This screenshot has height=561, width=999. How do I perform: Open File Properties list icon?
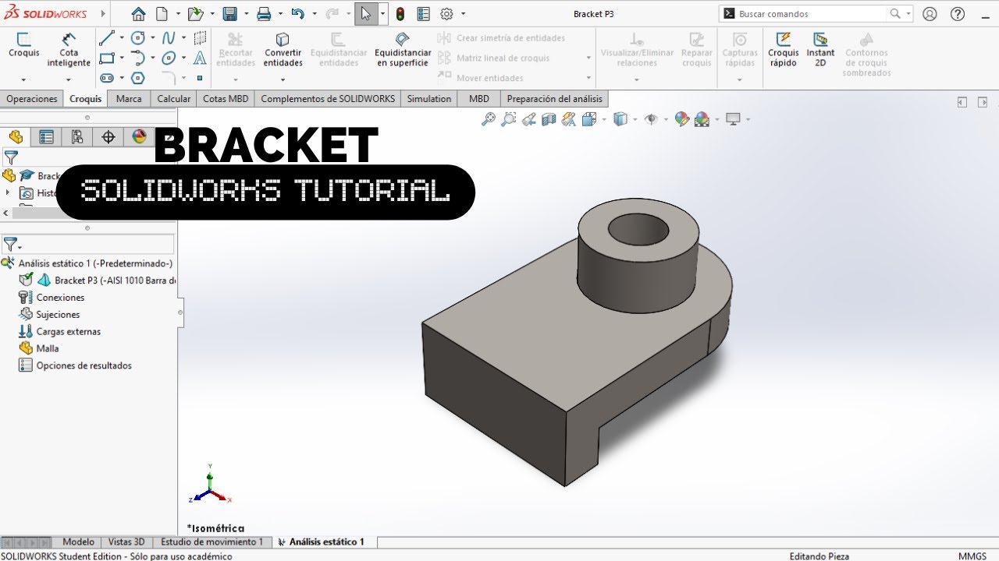(x=423, y=13)
